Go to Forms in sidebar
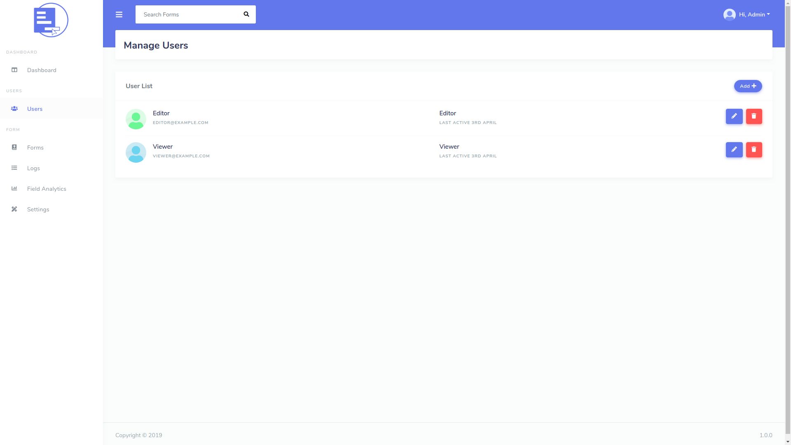This screenshot has height=445, width=791. [35, 148]
